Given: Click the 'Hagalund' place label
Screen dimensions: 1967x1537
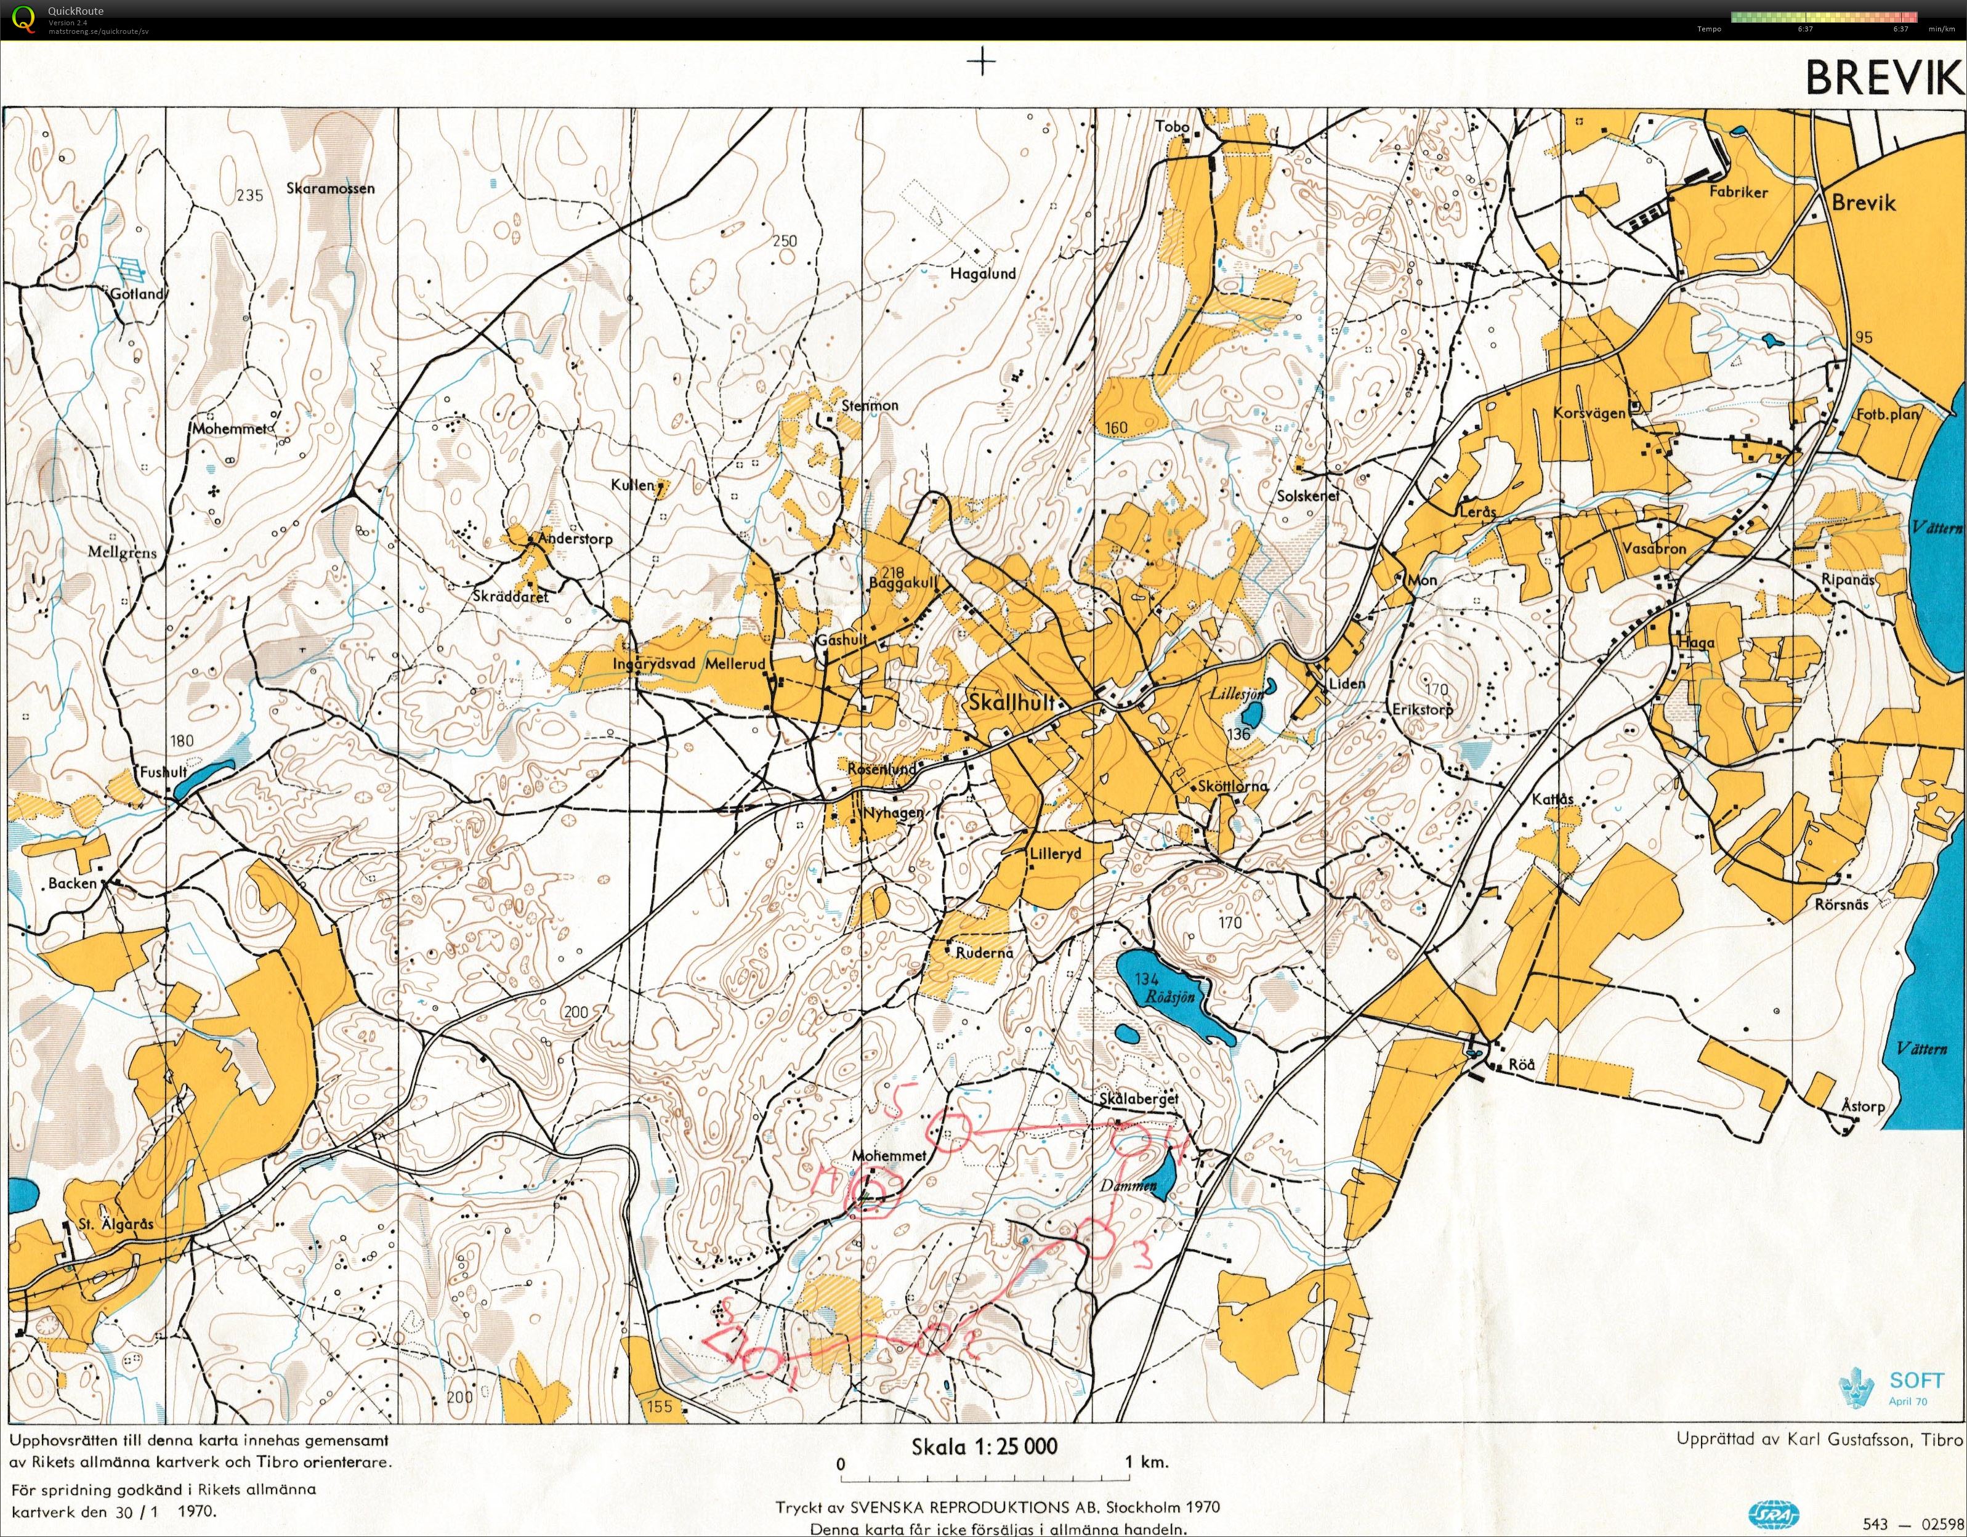Looking at the screenshot, I should (983, 274).
